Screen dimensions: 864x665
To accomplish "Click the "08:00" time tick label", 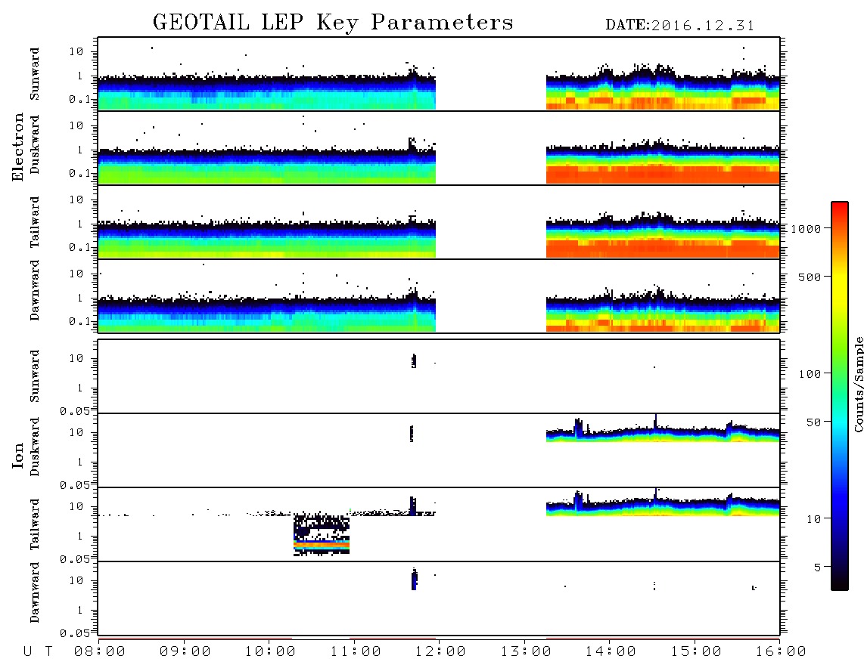I will coord(100,651).
